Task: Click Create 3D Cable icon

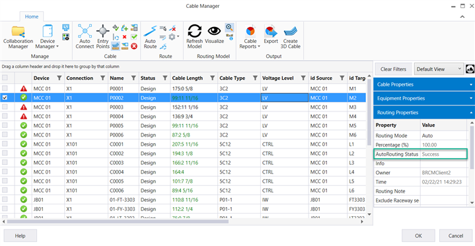Action: pos(290,37)
